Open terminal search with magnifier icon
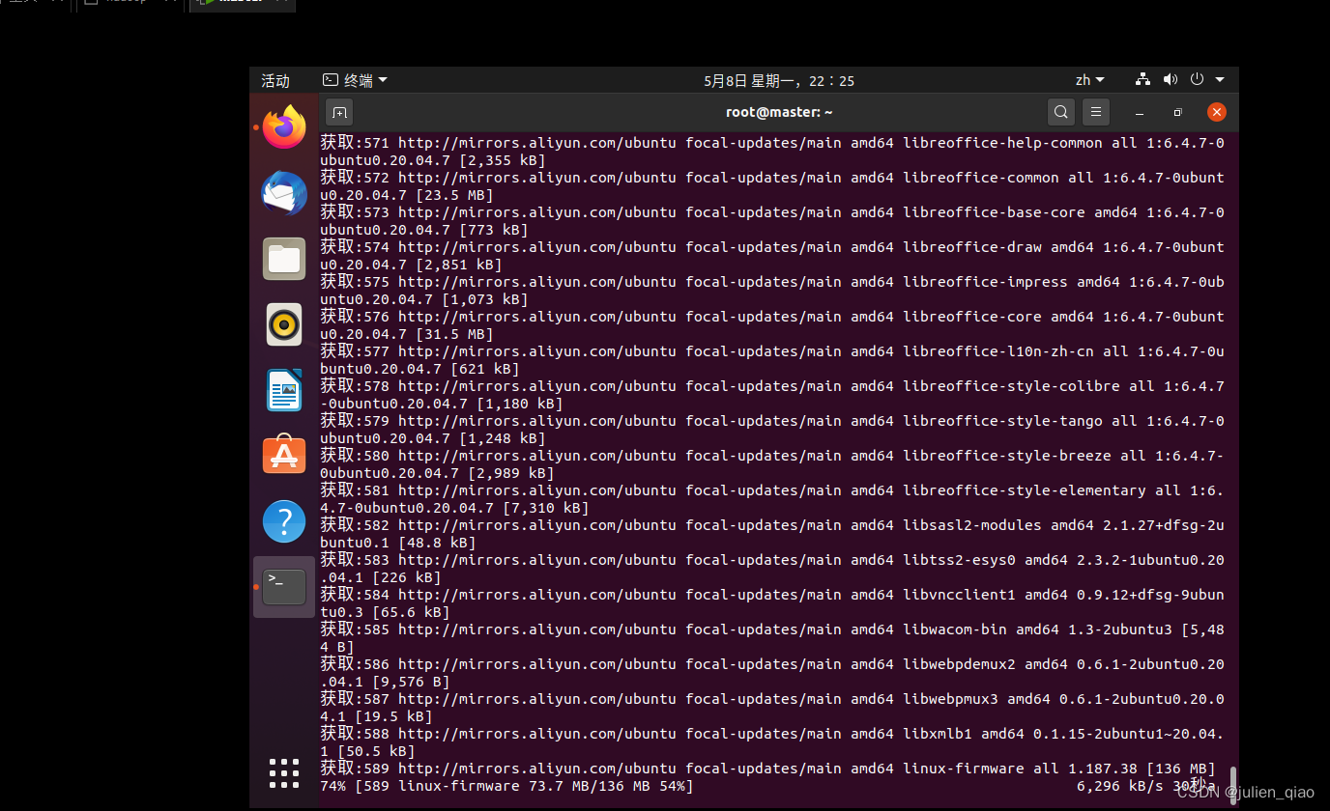 click(x=1061, y=112)
